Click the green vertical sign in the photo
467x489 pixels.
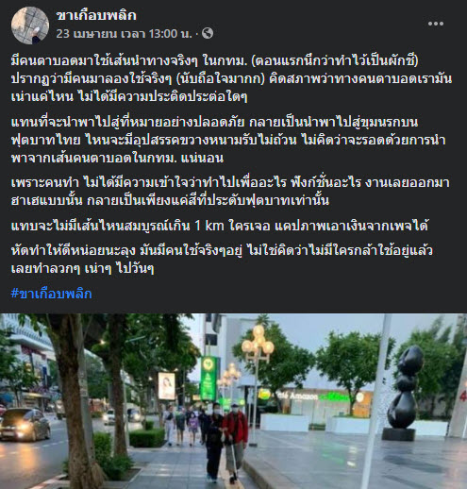click(x=208, y=378)
